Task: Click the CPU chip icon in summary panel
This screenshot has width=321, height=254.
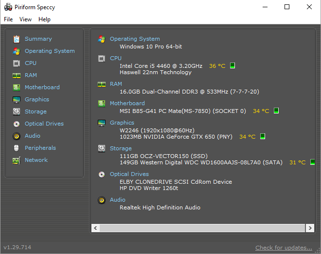Action: point(102,59)
